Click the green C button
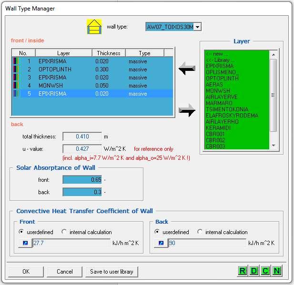The height and width of the screenshot is (285, 294). click(x=265, y=271)
